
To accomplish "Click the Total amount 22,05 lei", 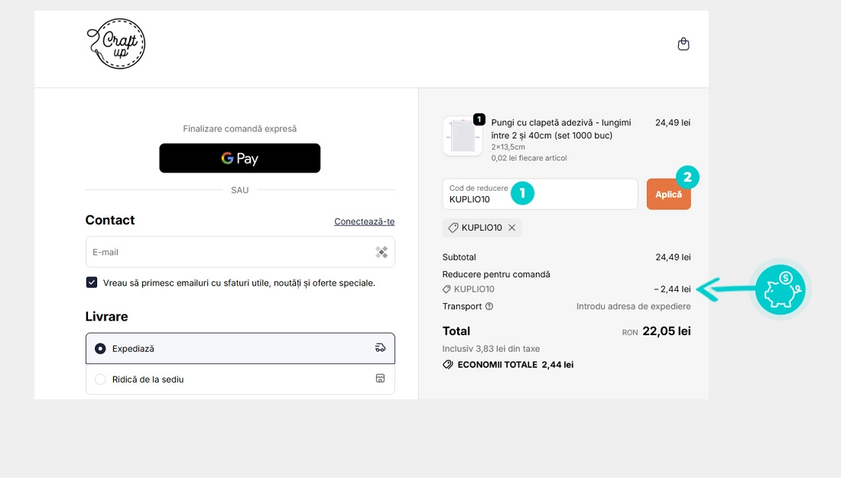I will [667, 331].
